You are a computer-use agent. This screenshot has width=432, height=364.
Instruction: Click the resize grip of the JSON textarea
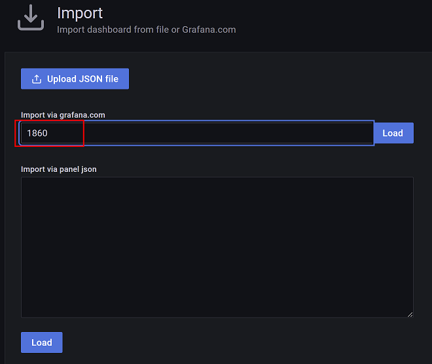tap(410, 314)
